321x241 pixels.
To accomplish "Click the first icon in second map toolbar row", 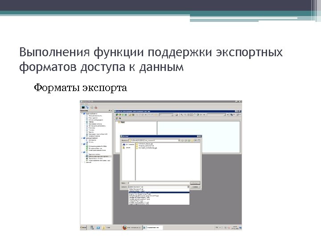I will coord(117,118).
